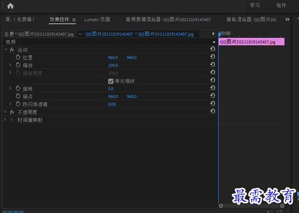Edit 旋转 value 0.0
Image resolution: width=299 pixels, height=213 pixels.
point(111,89)
